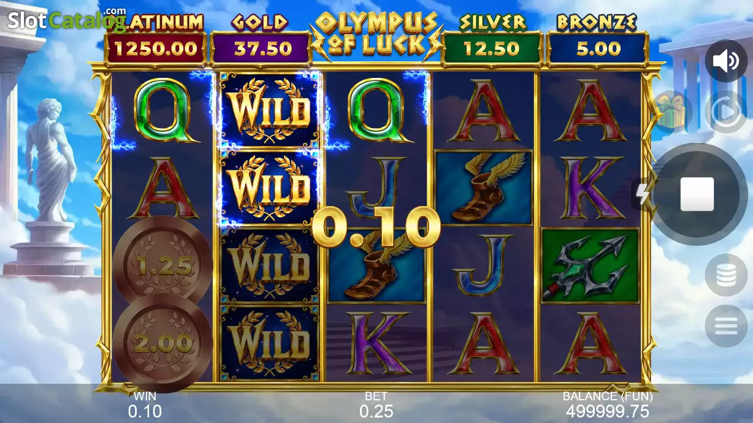Select the Silver jackpot 12.50 panel
Screen dimensions: 753x423
(492, 48)
